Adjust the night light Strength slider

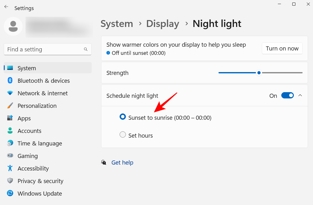[259, 72]
